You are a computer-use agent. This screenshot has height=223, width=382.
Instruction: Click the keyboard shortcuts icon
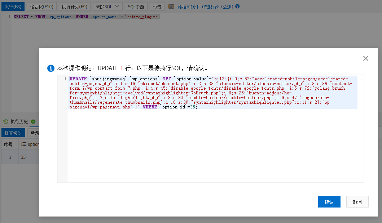171,6
